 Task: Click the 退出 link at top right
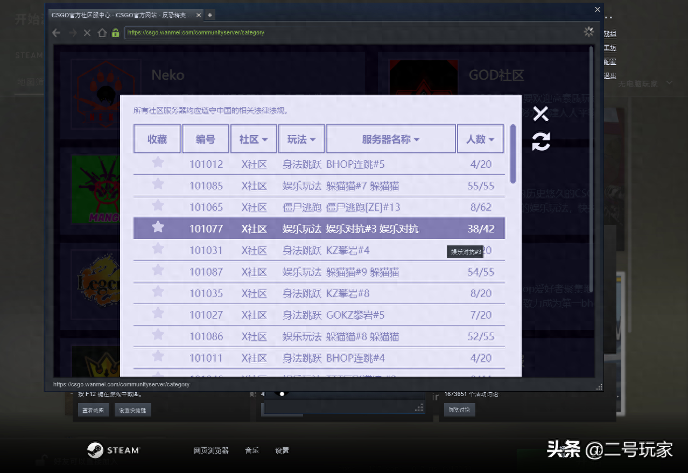pyautogui.click(x=610, y=76)
